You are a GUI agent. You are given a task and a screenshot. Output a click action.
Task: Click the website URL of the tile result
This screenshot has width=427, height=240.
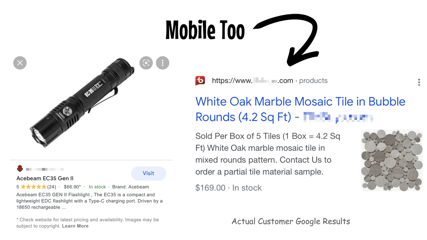pos(252,80)
